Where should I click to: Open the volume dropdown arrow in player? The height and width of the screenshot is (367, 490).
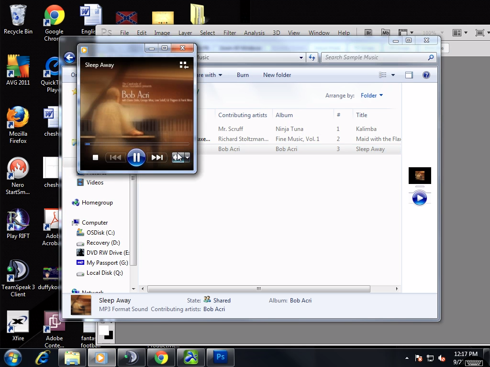187,157
